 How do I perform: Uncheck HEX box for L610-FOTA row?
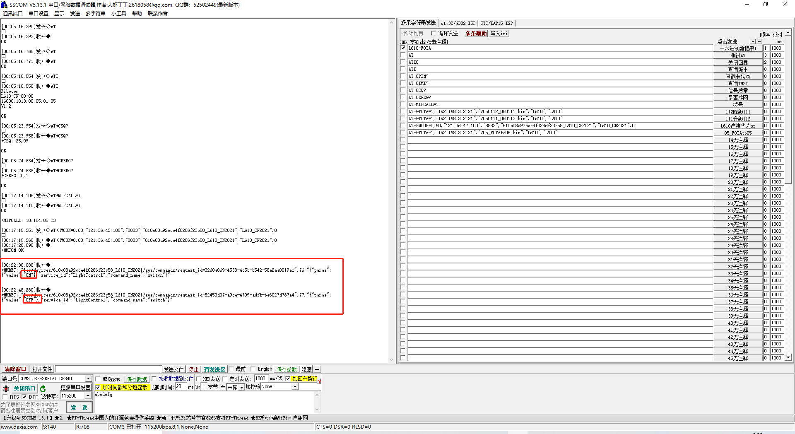point(403,48)
